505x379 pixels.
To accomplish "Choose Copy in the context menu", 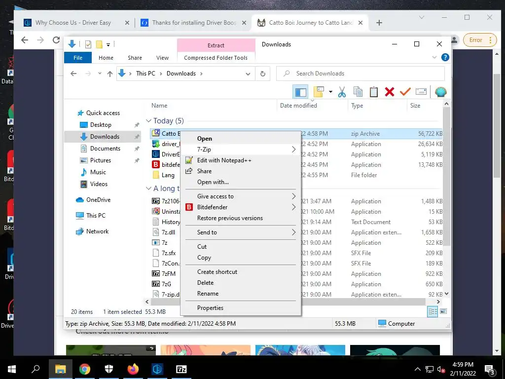I will (241, 258).
